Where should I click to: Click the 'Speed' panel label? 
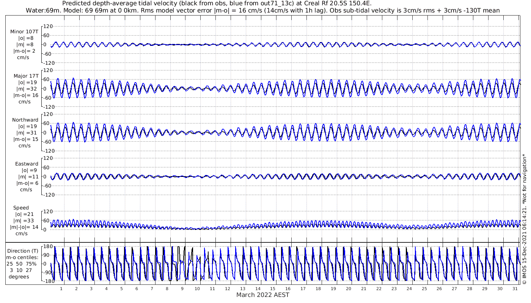click(x=21, y=208)
